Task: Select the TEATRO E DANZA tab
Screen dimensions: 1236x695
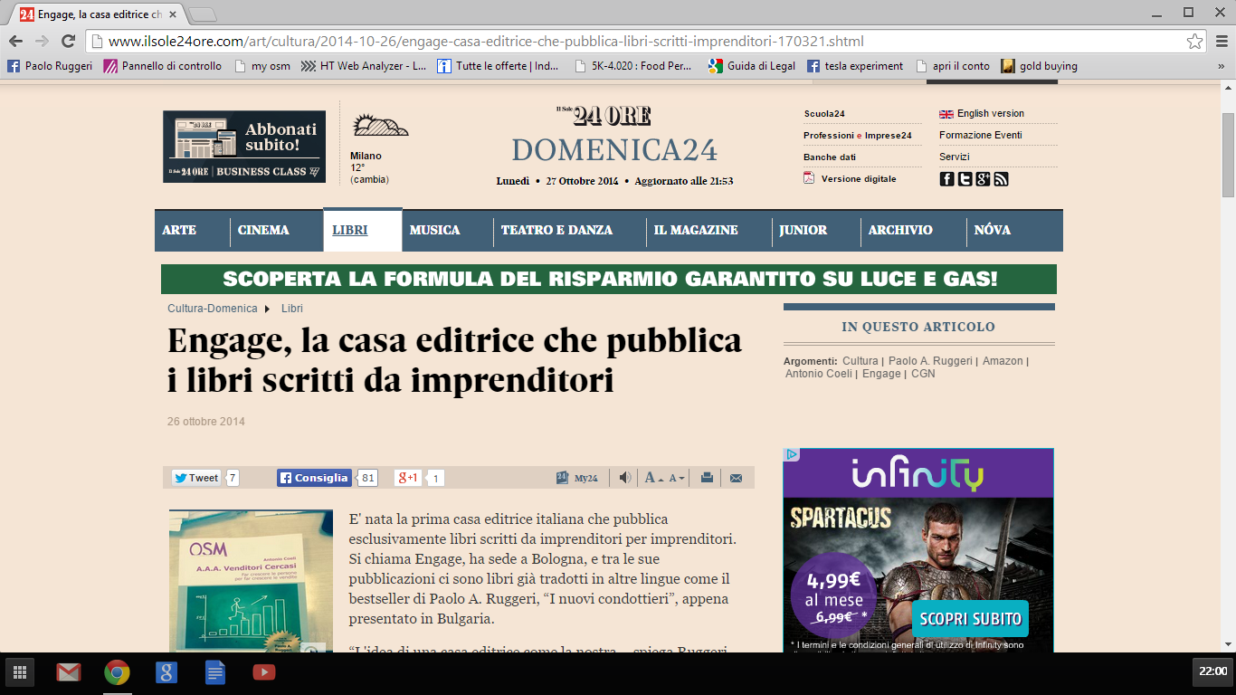Action: 556,230
